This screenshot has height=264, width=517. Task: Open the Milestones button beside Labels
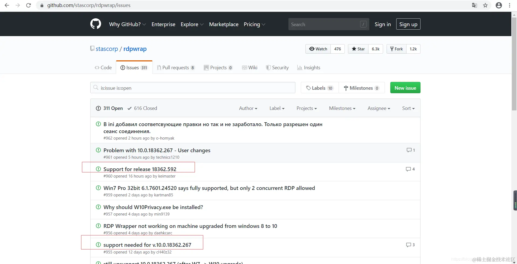pos(362,88)
